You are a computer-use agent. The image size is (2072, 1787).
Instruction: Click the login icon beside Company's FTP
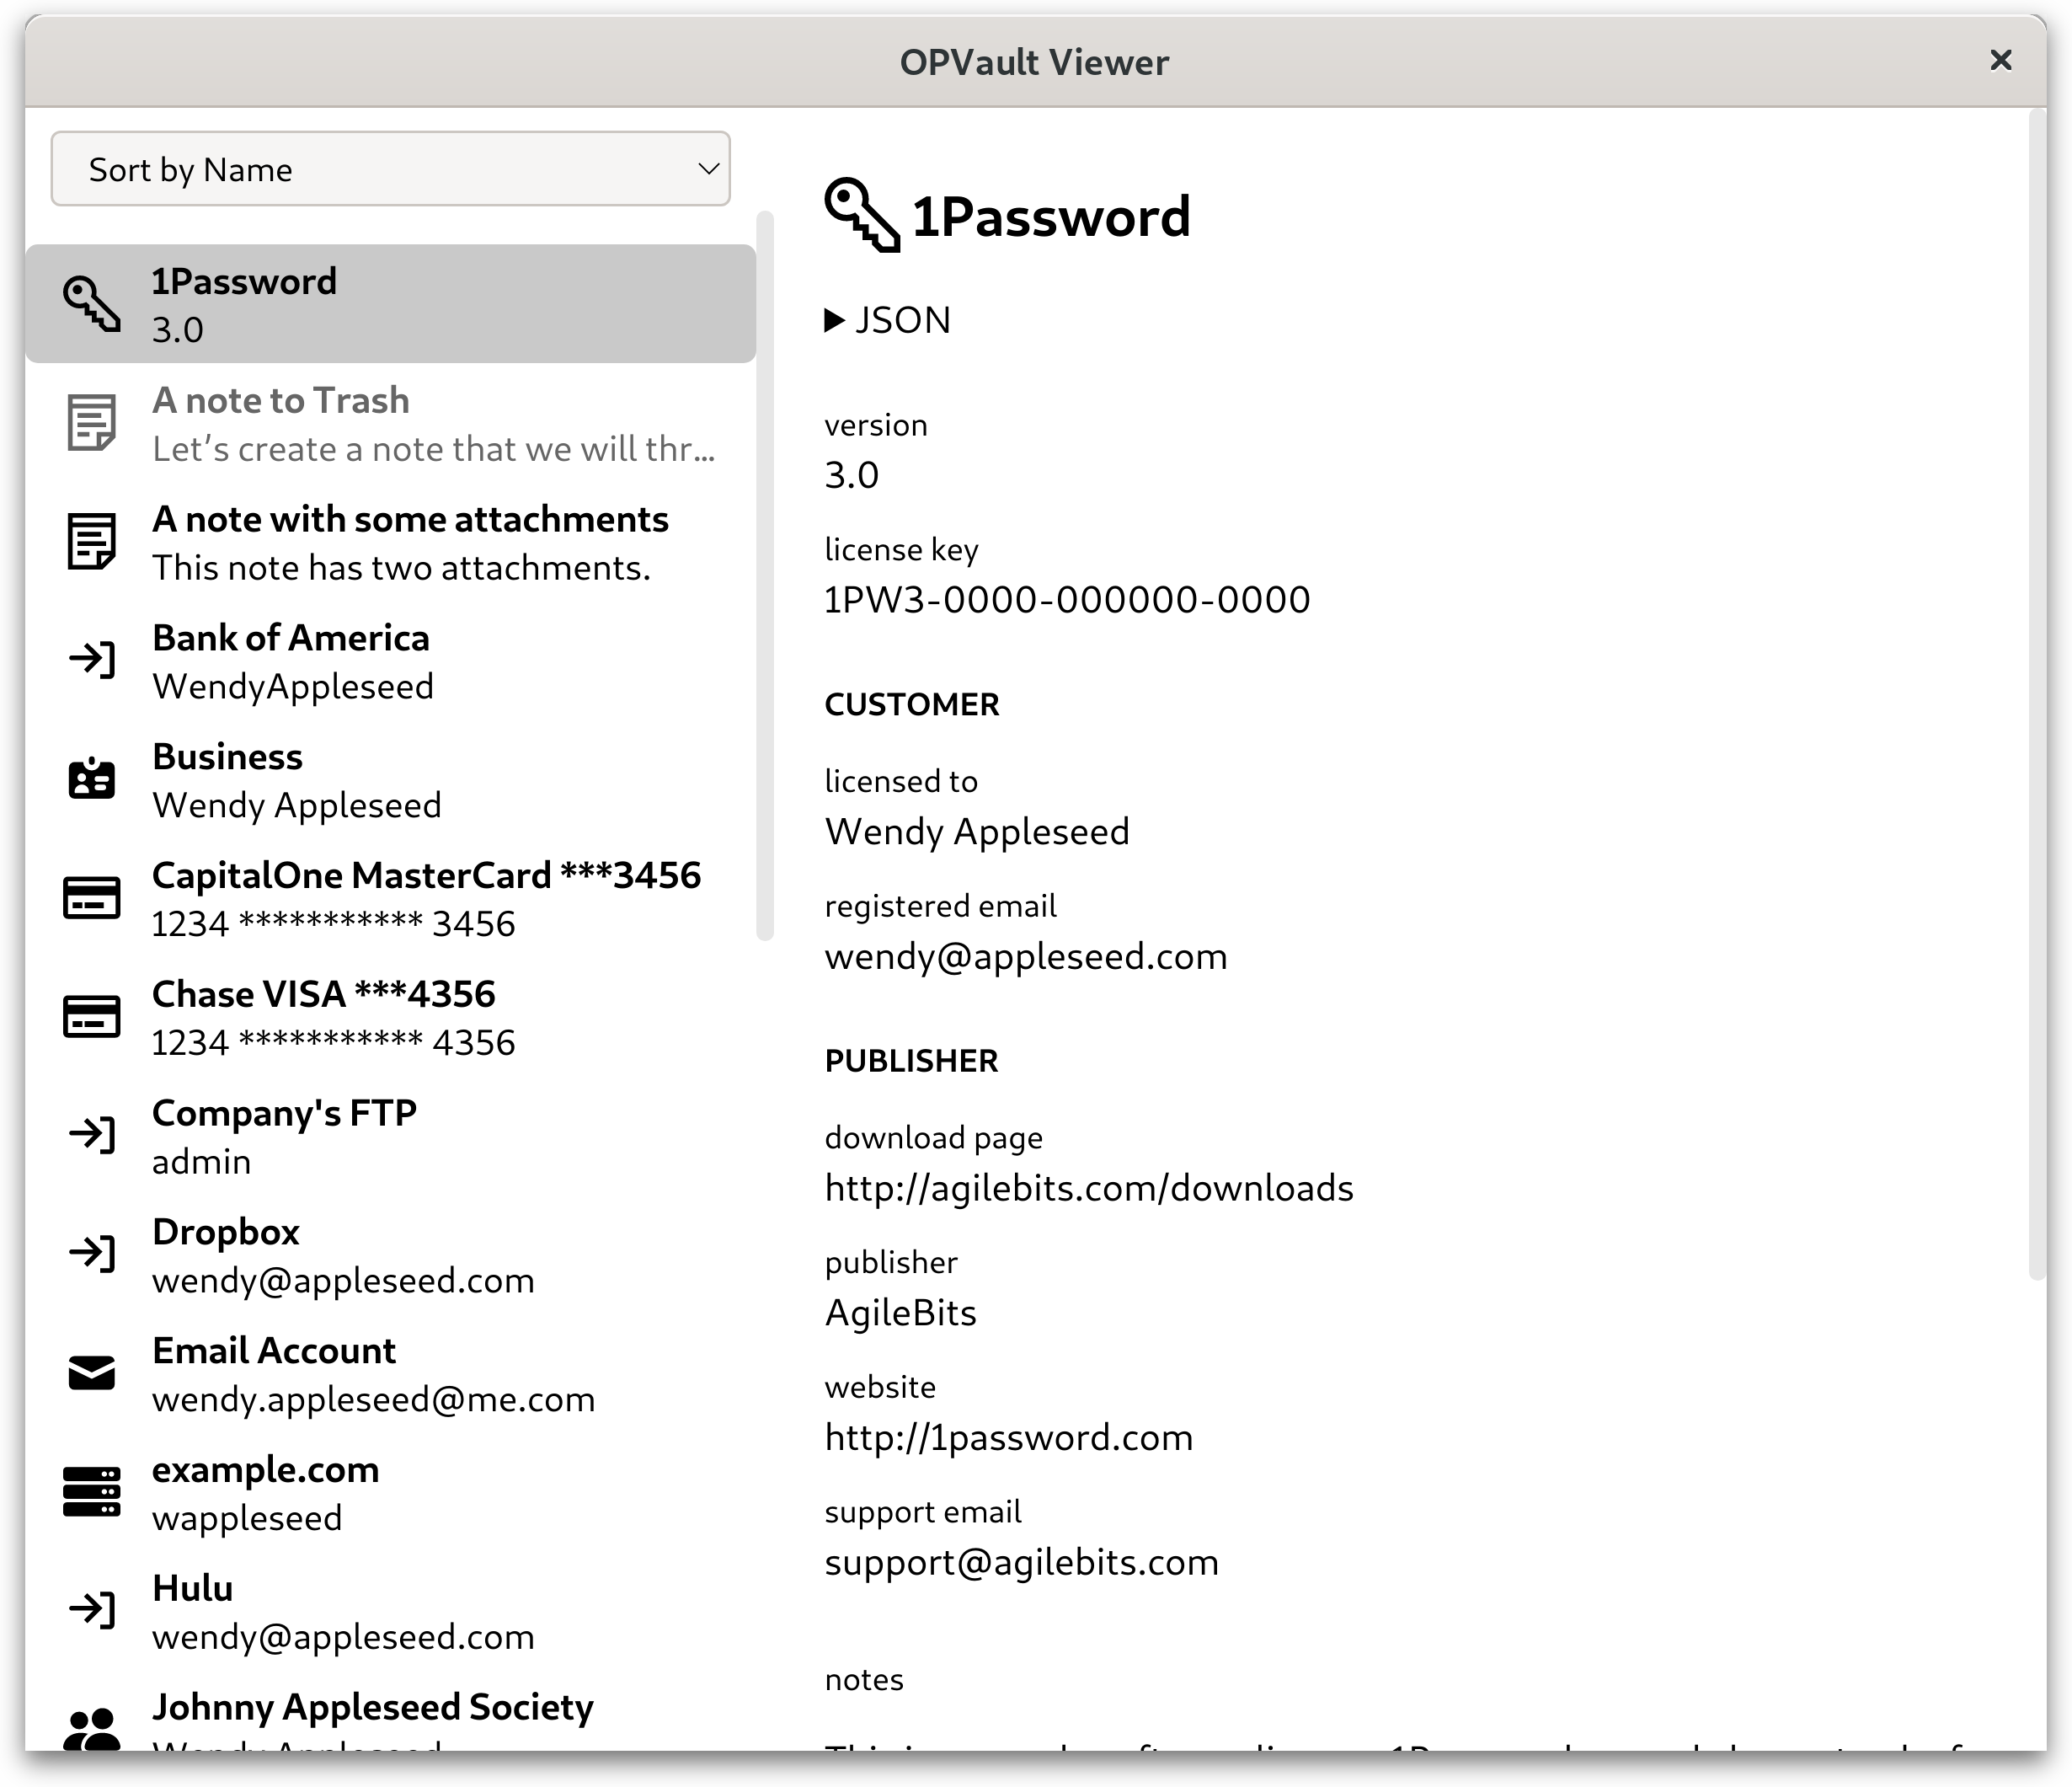pos(92,1135)
